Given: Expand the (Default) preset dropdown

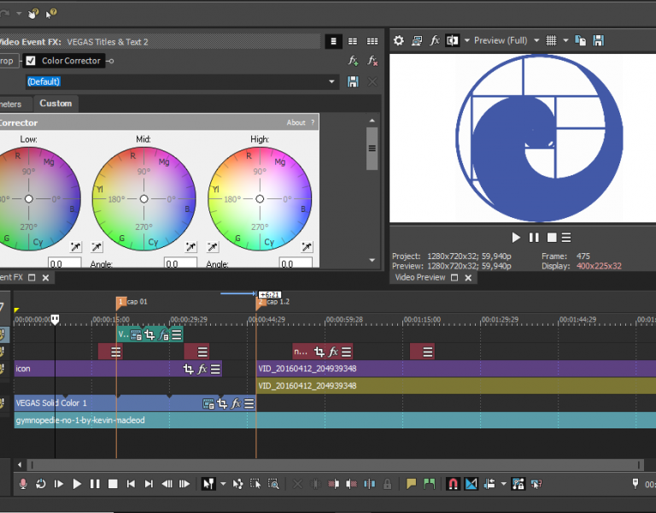Looking at the screenshot, I should point(332,81).
